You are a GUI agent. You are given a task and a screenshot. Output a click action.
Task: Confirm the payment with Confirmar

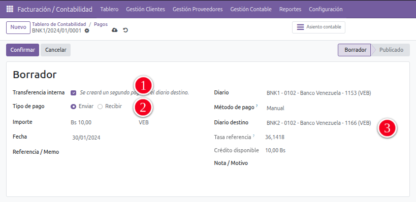click(22, 50)
